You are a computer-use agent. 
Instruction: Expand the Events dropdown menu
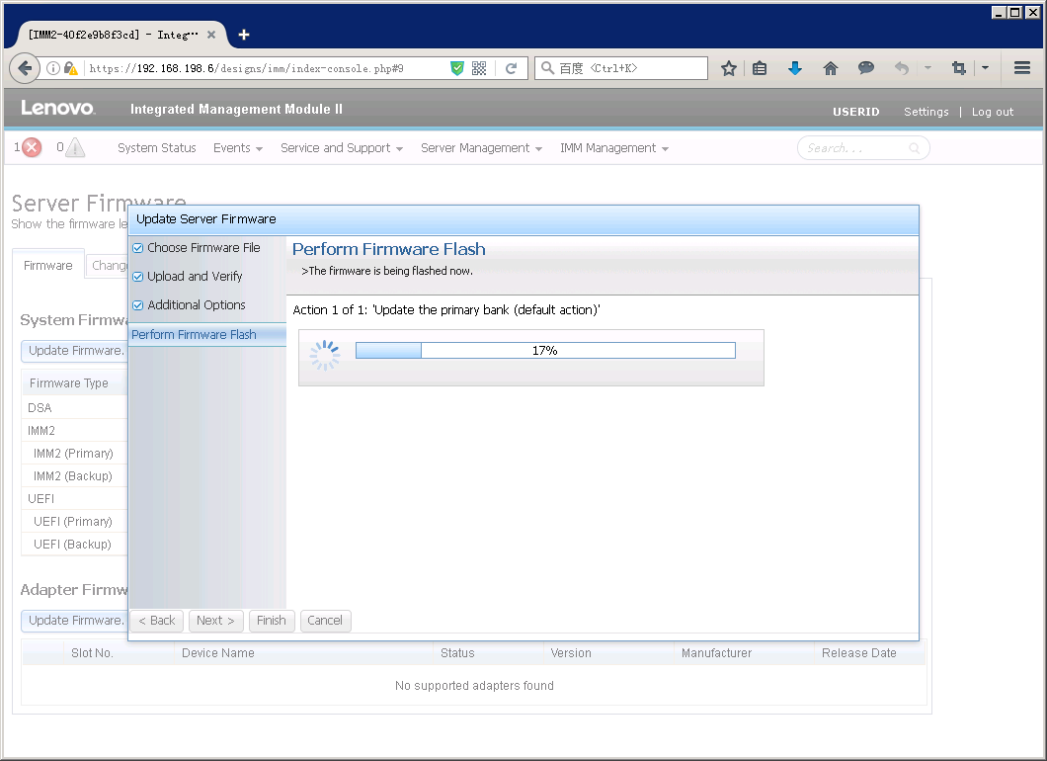click(237, 148)
